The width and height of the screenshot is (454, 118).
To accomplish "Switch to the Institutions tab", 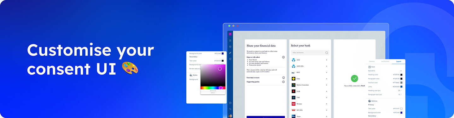I will [x=385, y=61].
